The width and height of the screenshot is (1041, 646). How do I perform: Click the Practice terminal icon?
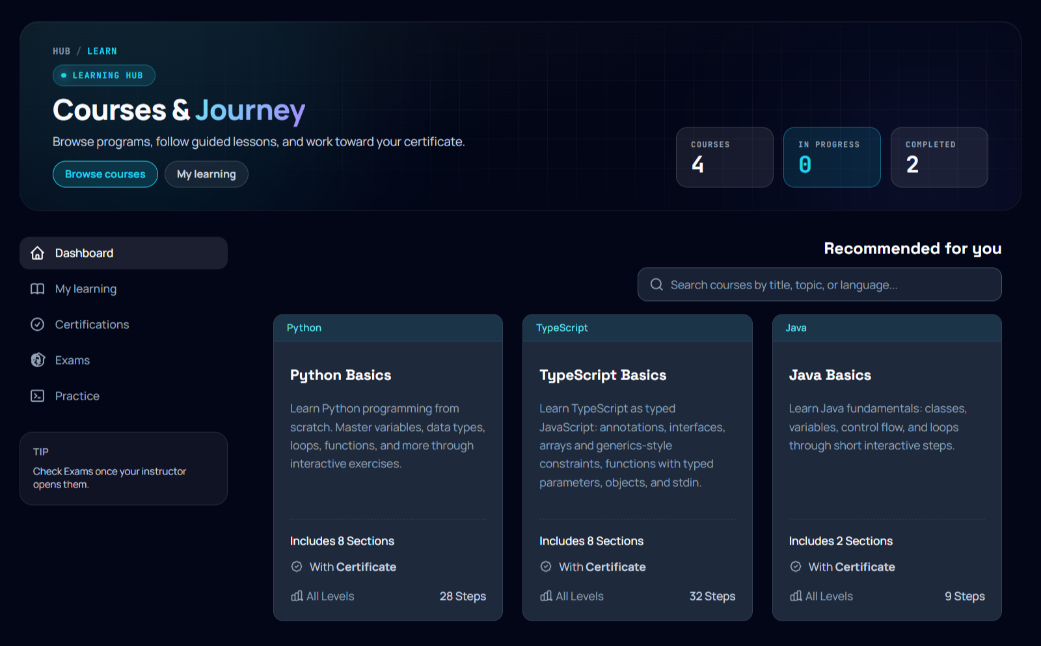[38, 396]
